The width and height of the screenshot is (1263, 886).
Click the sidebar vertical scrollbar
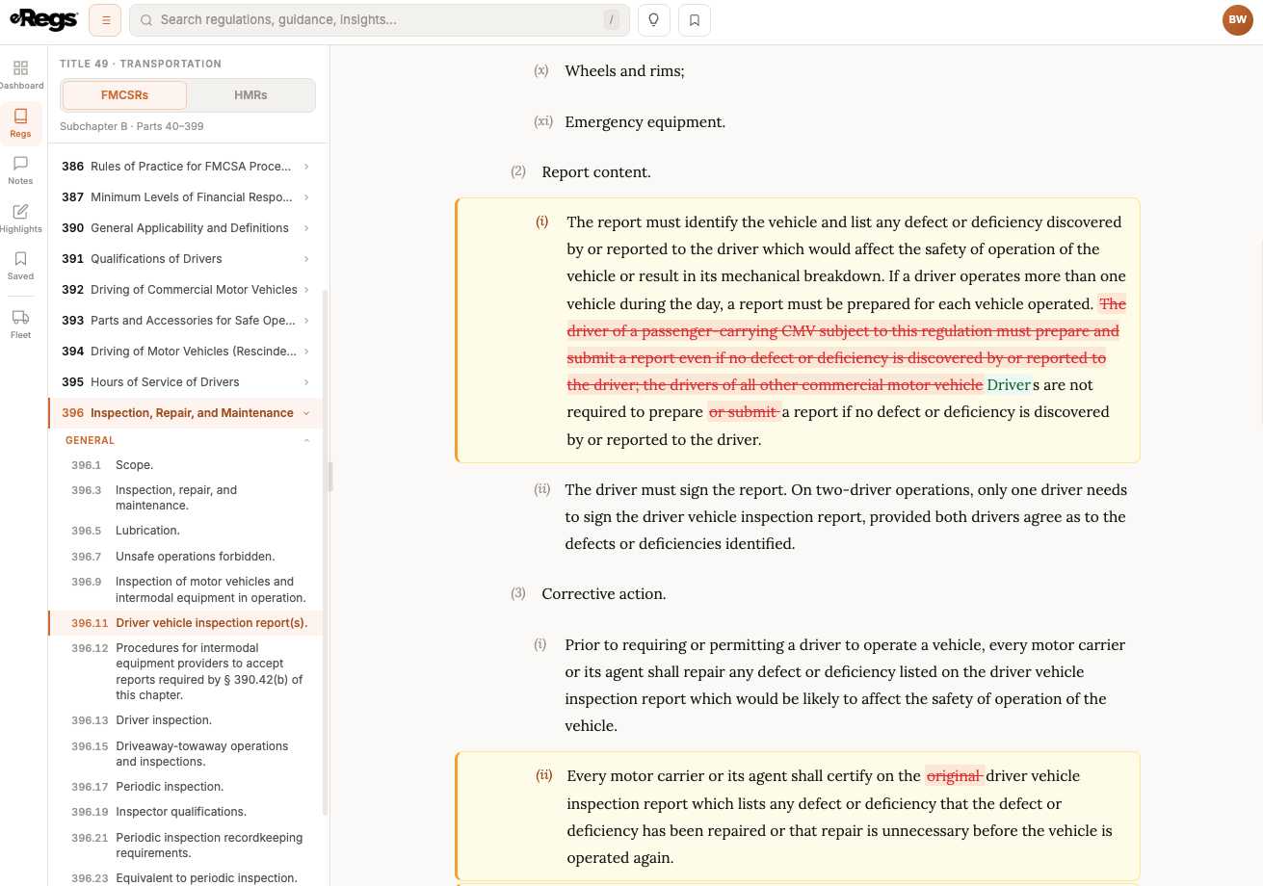[x=325, y=554]
